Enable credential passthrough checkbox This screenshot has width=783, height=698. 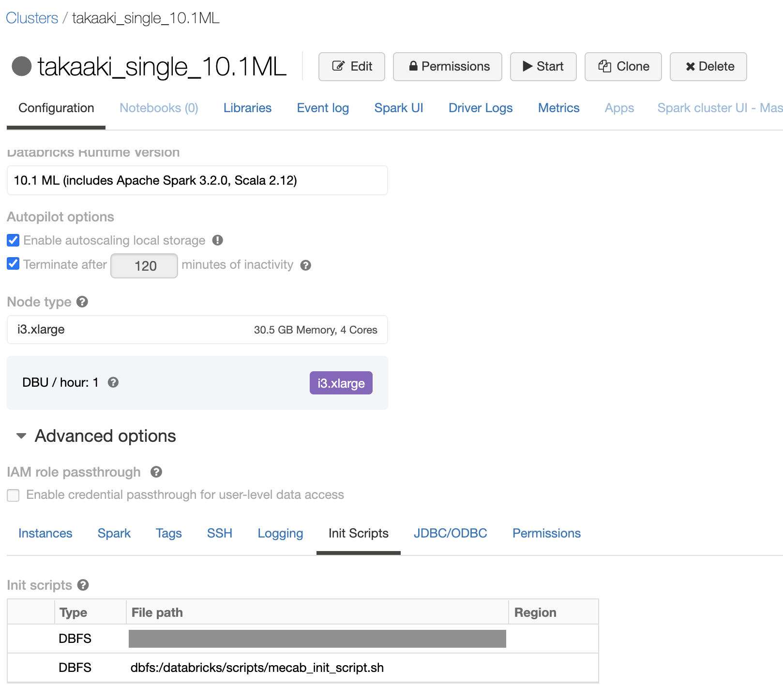tap(13, 495)
